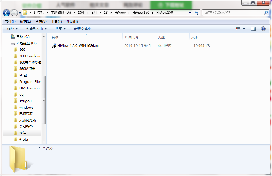Click the 火狐浏览器 folder icon
Image resolution: width=272 pixels, height=176 pixels.
coord(15,120)
